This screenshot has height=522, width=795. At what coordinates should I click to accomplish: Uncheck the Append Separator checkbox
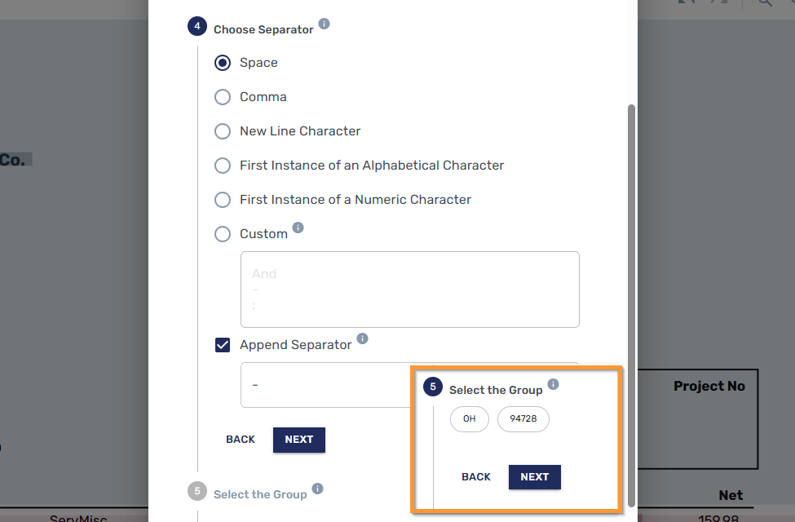click(223, 345)
